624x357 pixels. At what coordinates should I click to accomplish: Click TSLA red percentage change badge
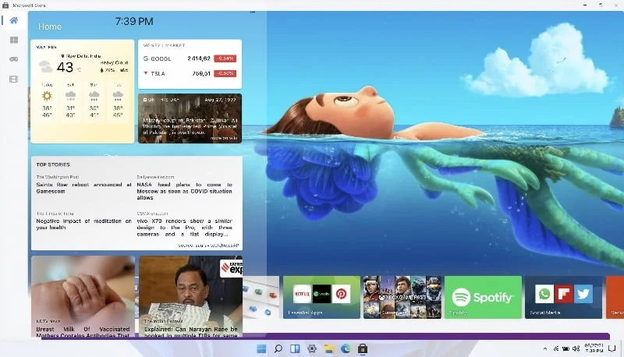point(225,73)
